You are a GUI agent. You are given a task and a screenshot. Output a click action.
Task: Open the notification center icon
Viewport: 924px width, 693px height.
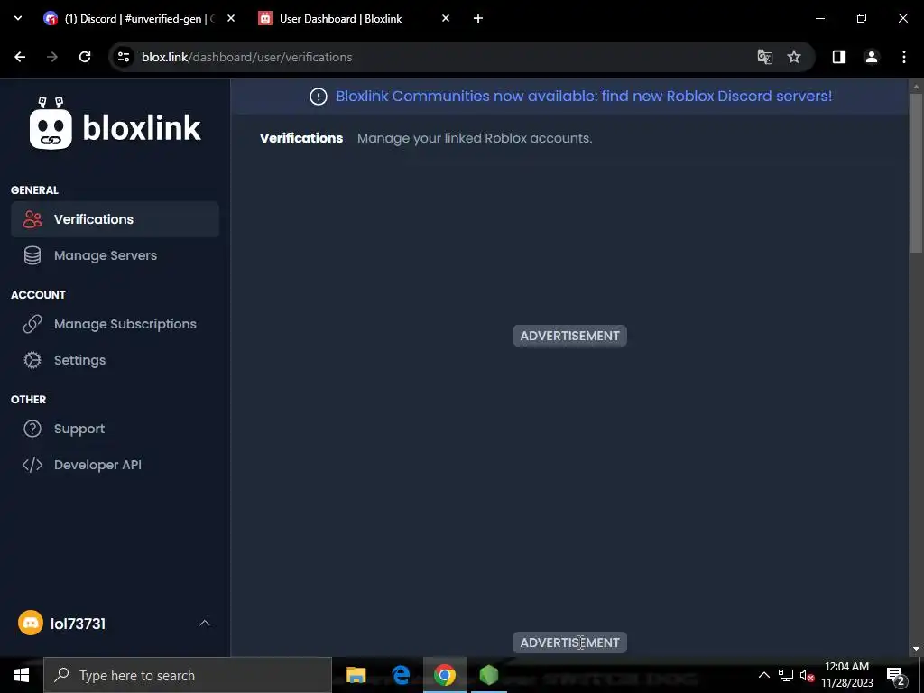click(896, 675)
